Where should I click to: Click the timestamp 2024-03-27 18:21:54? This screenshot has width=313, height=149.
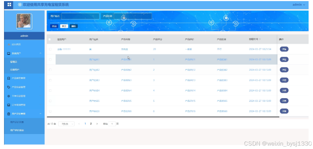(x=260, y=49)
